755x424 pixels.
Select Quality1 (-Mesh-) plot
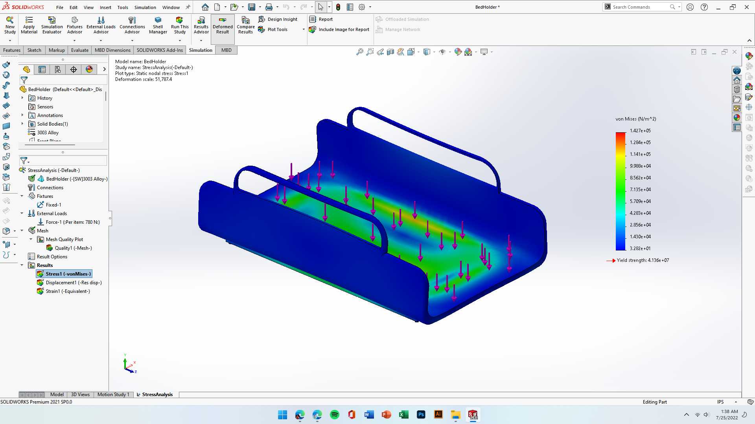pyautogui.click(x=69, y=248)
